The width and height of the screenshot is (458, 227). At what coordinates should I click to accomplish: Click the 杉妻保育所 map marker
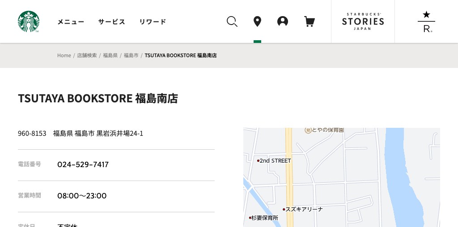(x=250, y=218)
